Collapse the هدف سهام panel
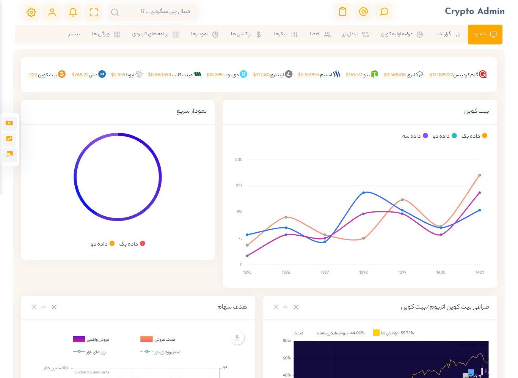The width and height of the screenshot is (518, 378). (44, 307)
